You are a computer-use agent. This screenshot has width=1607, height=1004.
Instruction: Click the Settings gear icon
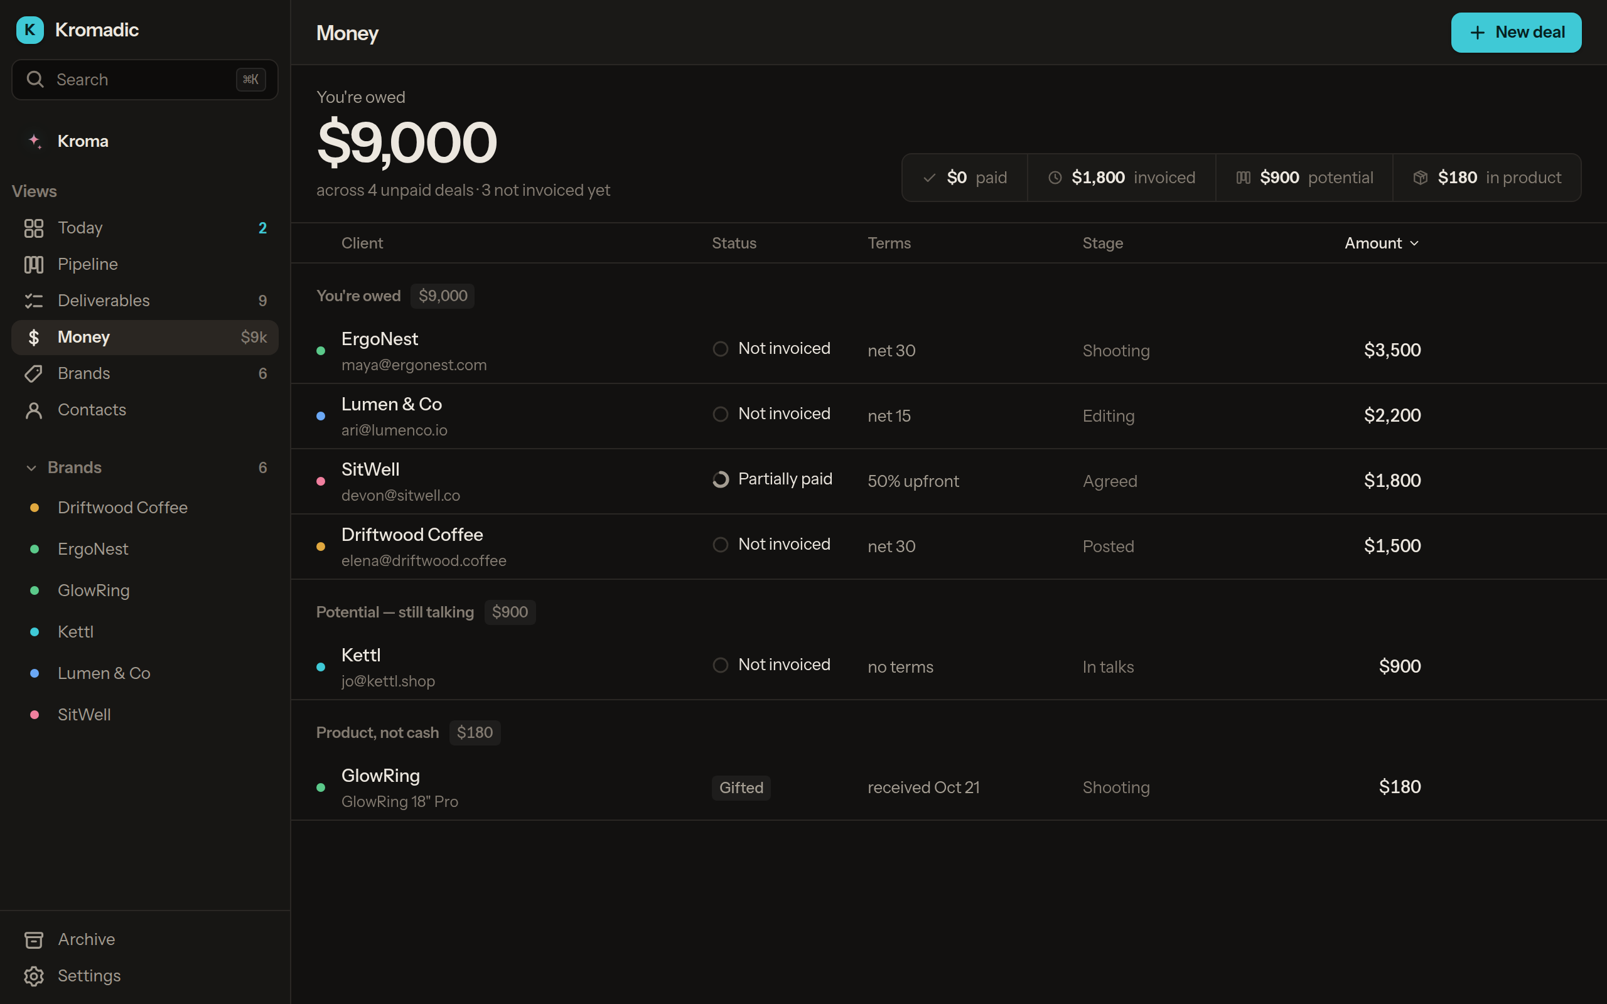coord(34,976)
